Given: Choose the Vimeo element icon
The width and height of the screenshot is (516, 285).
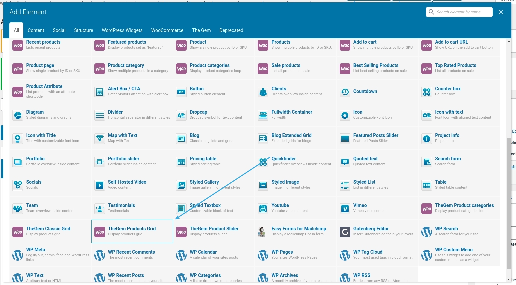Looking at the screenshot, I should tap(345, 209).
